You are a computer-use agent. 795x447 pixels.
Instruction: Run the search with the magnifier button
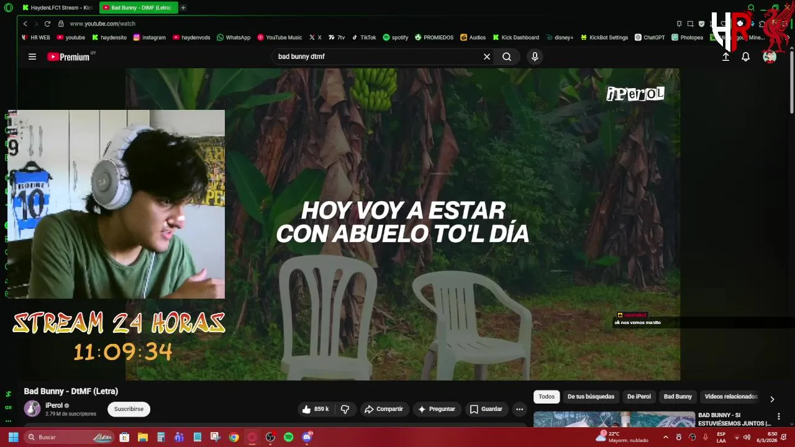(x=507, y=56)
